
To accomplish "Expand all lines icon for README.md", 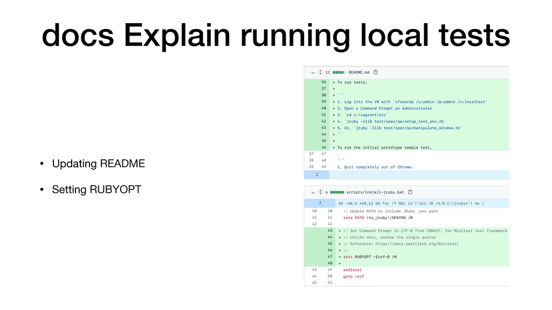I will click(320, 73).
